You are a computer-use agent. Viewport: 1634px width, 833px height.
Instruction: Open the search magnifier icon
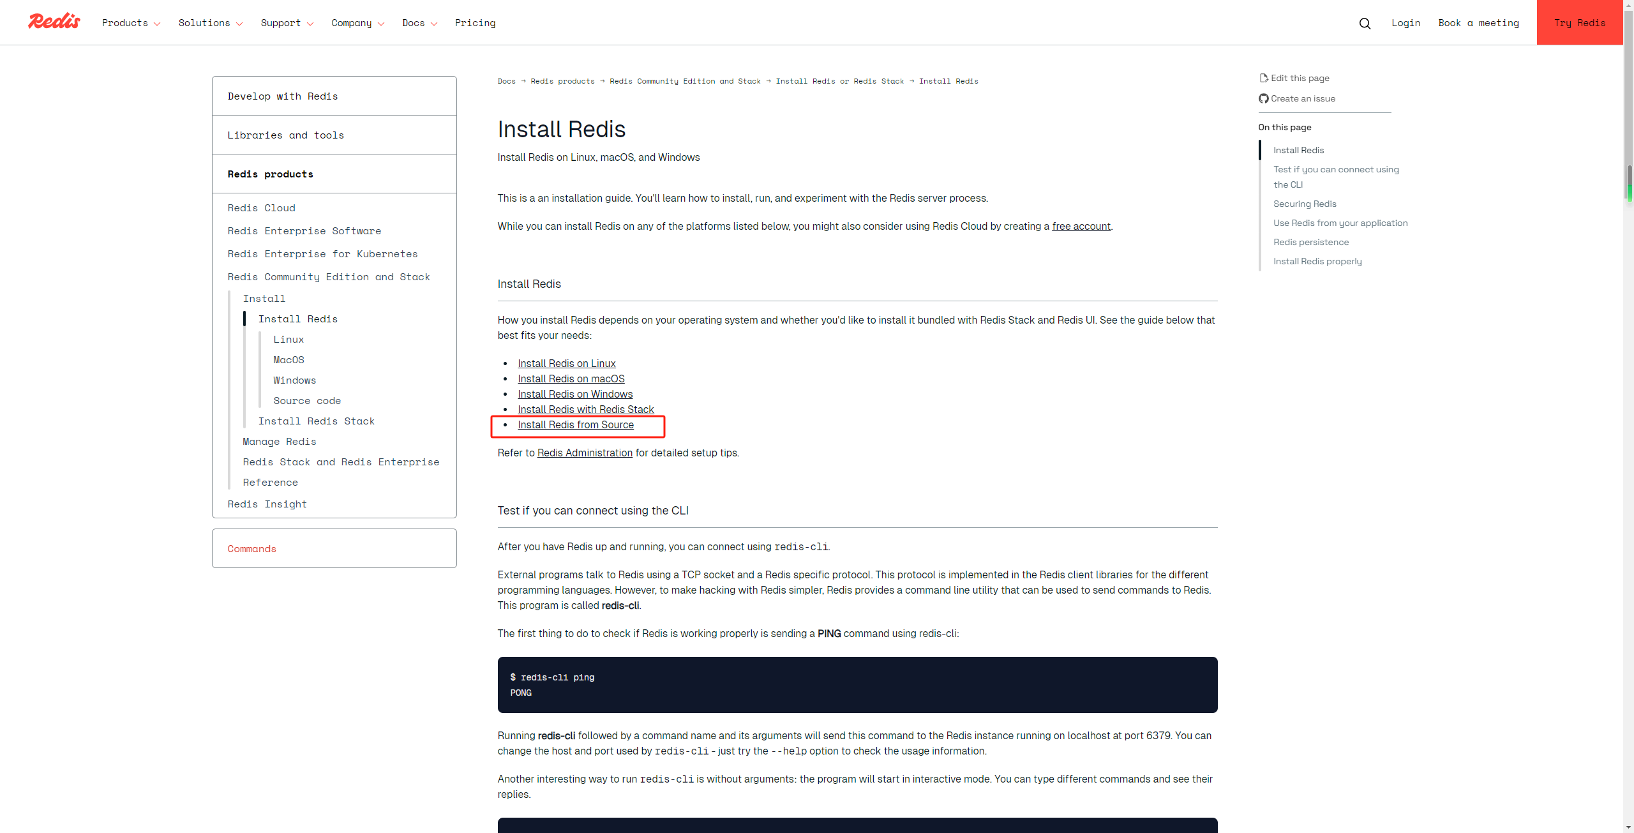[x=1365, y=24]
